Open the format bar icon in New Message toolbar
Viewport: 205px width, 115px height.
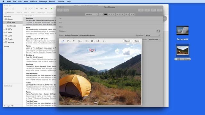click(147, 10)
